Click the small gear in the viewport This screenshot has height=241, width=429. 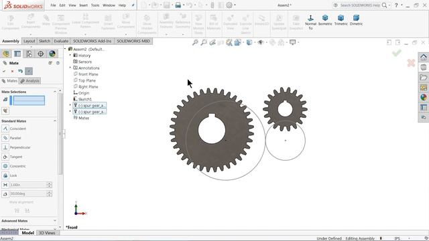pyautogui.click(x=285, y=109)
